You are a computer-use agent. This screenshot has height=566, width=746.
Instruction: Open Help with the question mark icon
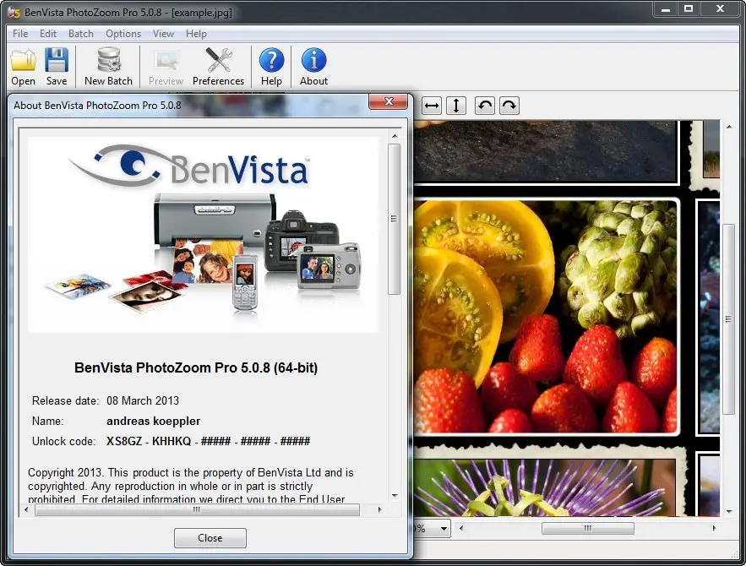point(272,67)
